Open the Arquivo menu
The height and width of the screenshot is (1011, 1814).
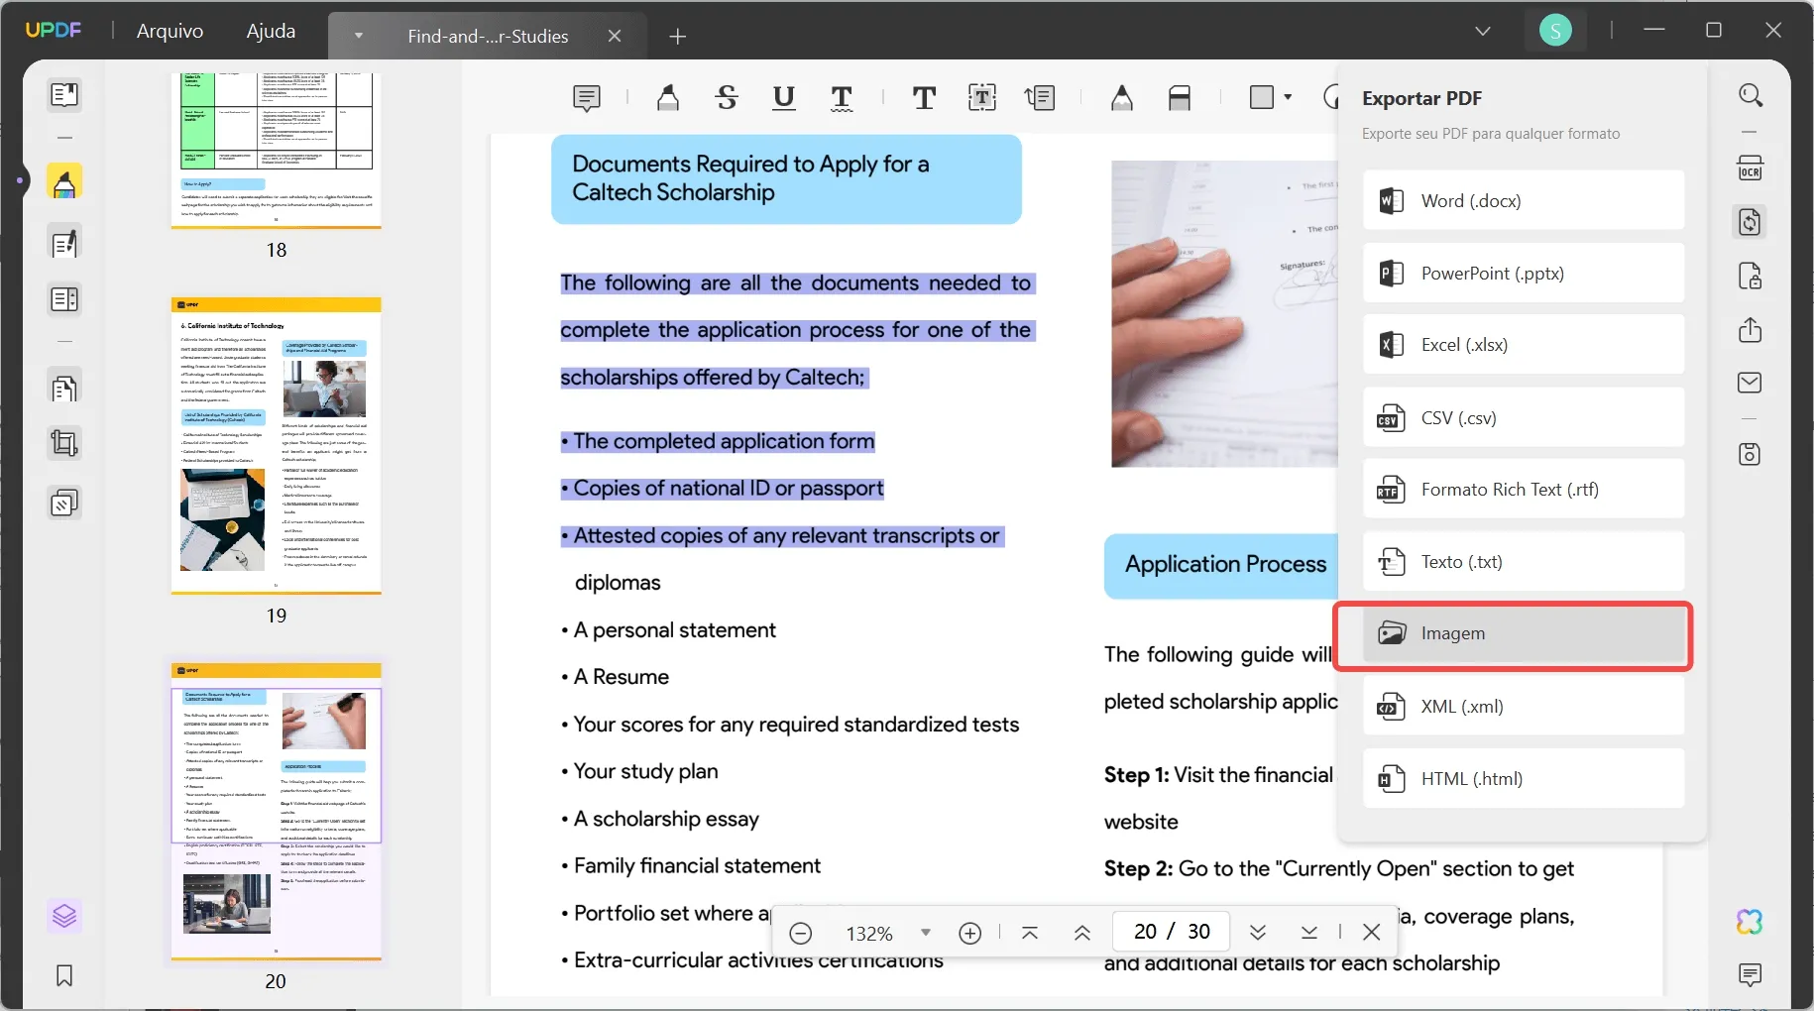click(x=169, y=31)
